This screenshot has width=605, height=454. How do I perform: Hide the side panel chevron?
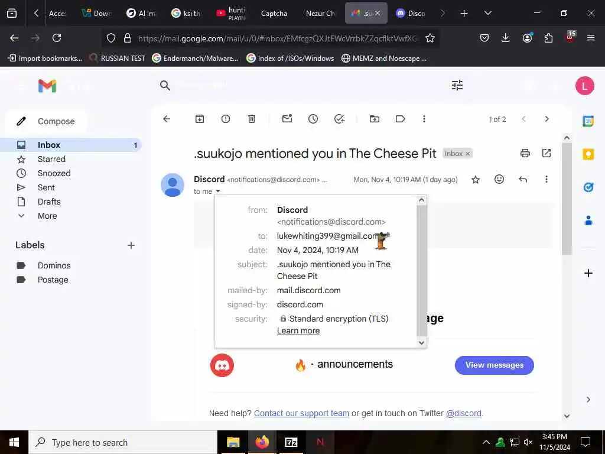[x=588, y=400]
